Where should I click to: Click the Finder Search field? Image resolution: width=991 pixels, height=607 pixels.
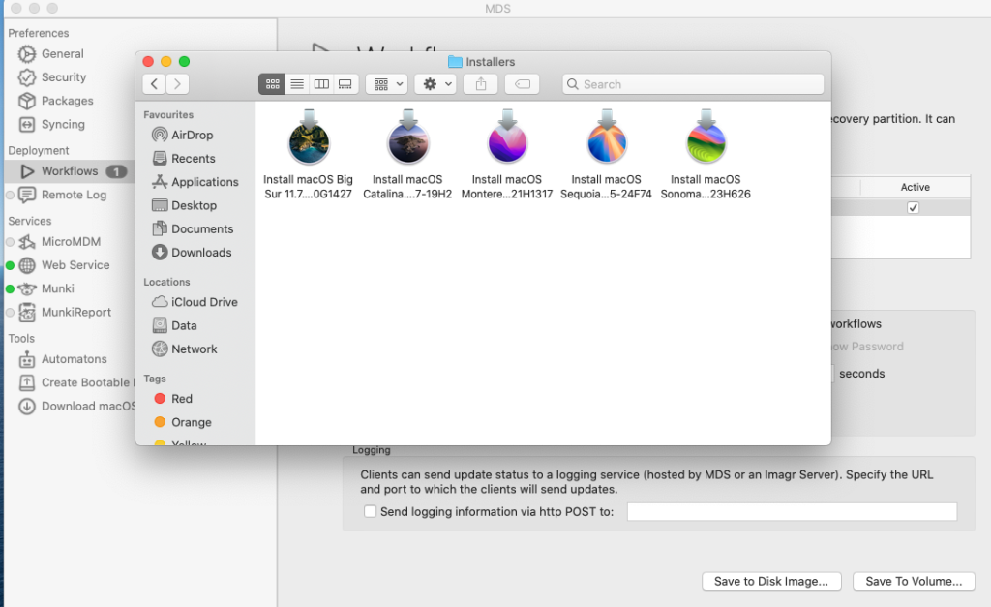click(x=693, y=84)
